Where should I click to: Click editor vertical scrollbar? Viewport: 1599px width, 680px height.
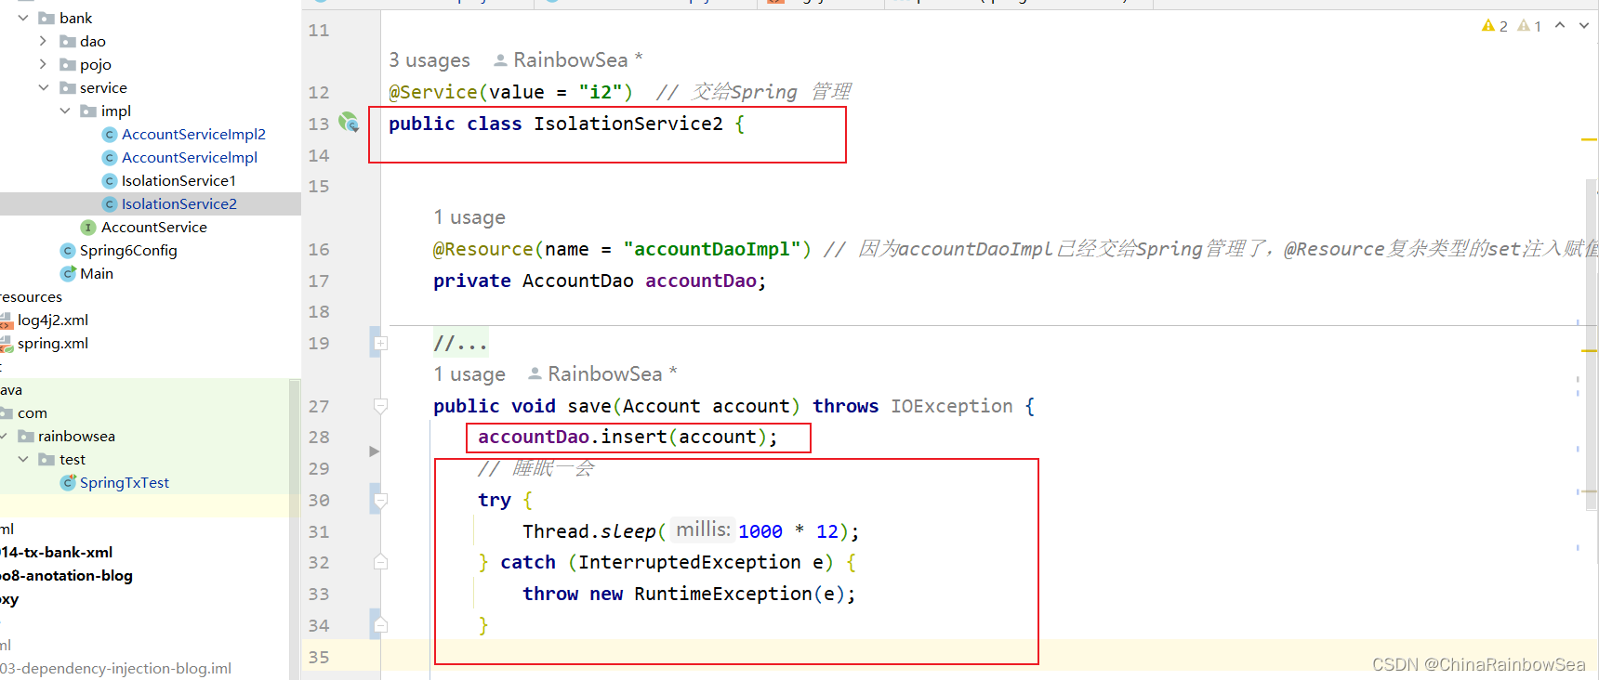pyautogui.click(x=1592, y=344)
